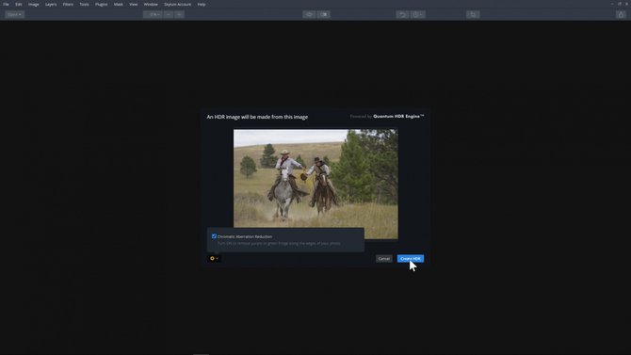Open the Image menu
The width and height of the screenshot is (631, 355).
click(33, 4)
